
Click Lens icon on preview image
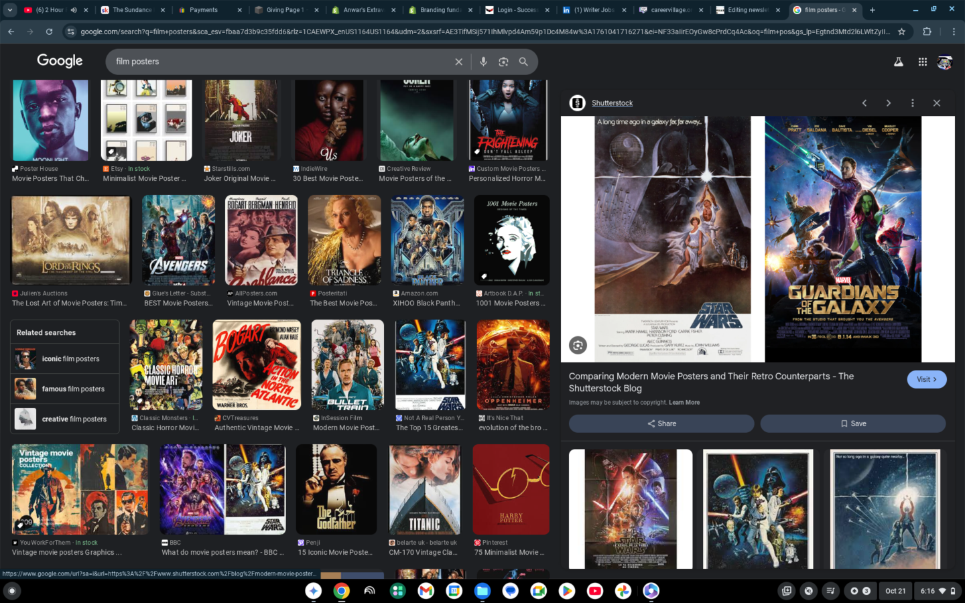pos(578,345)
